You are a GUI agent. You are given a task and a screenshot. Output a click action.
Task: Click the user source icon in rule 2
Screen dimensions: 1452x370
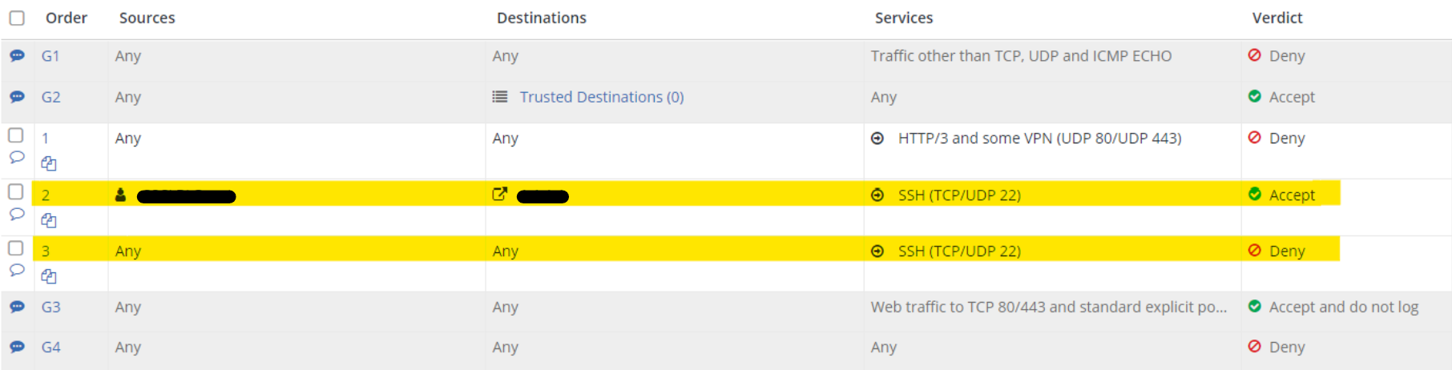coord(121,195)
